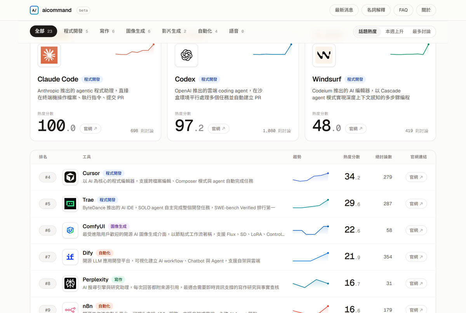Sort by 最多討論
466x313 pixels.
coord(421,31)
